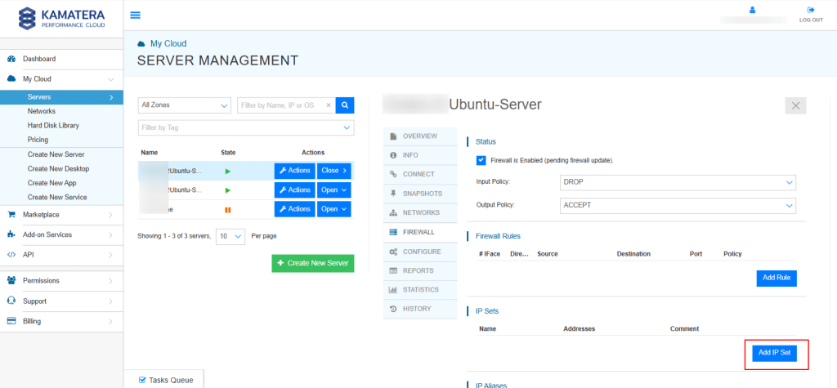Screen dimensions: 837x388
Task: Open Hard Disk Library in sidebar
Action: pos(53,126)
